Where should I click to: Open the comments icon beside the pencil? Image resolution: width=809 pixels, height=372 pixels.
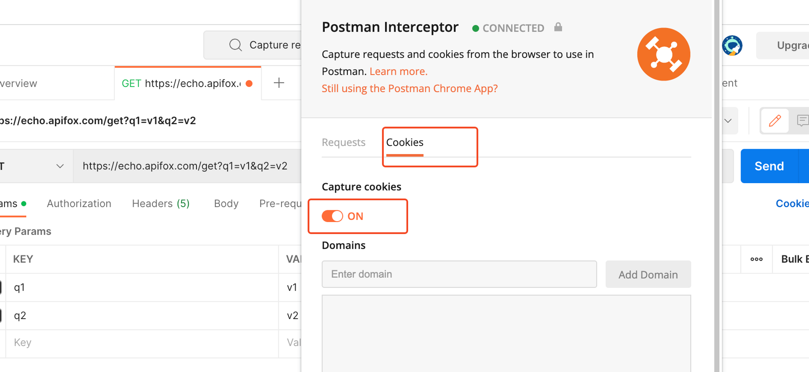(x=803, y=120)
